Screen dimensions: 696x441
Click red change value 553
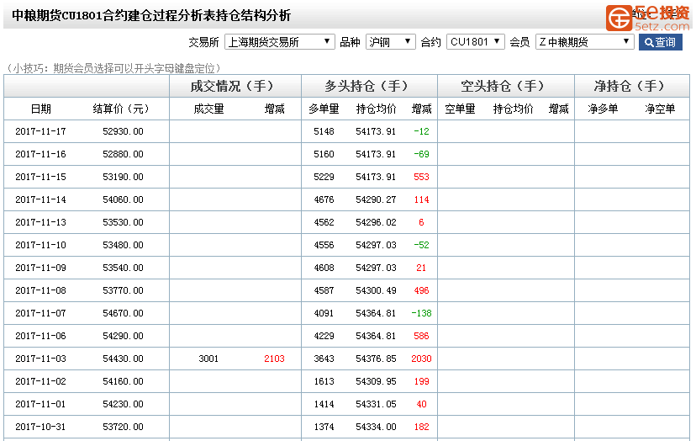point(421,177)
